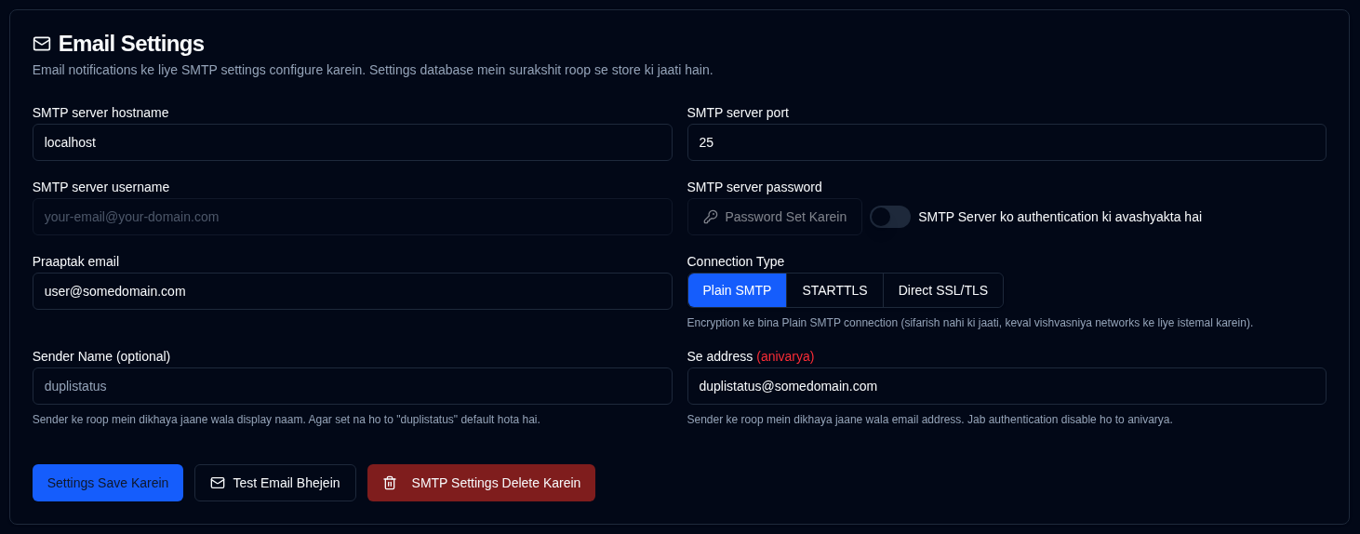The height and width of the screenshot is (534, 1360).
Task: Click the SMTP server username label
Action: [100, 187]
